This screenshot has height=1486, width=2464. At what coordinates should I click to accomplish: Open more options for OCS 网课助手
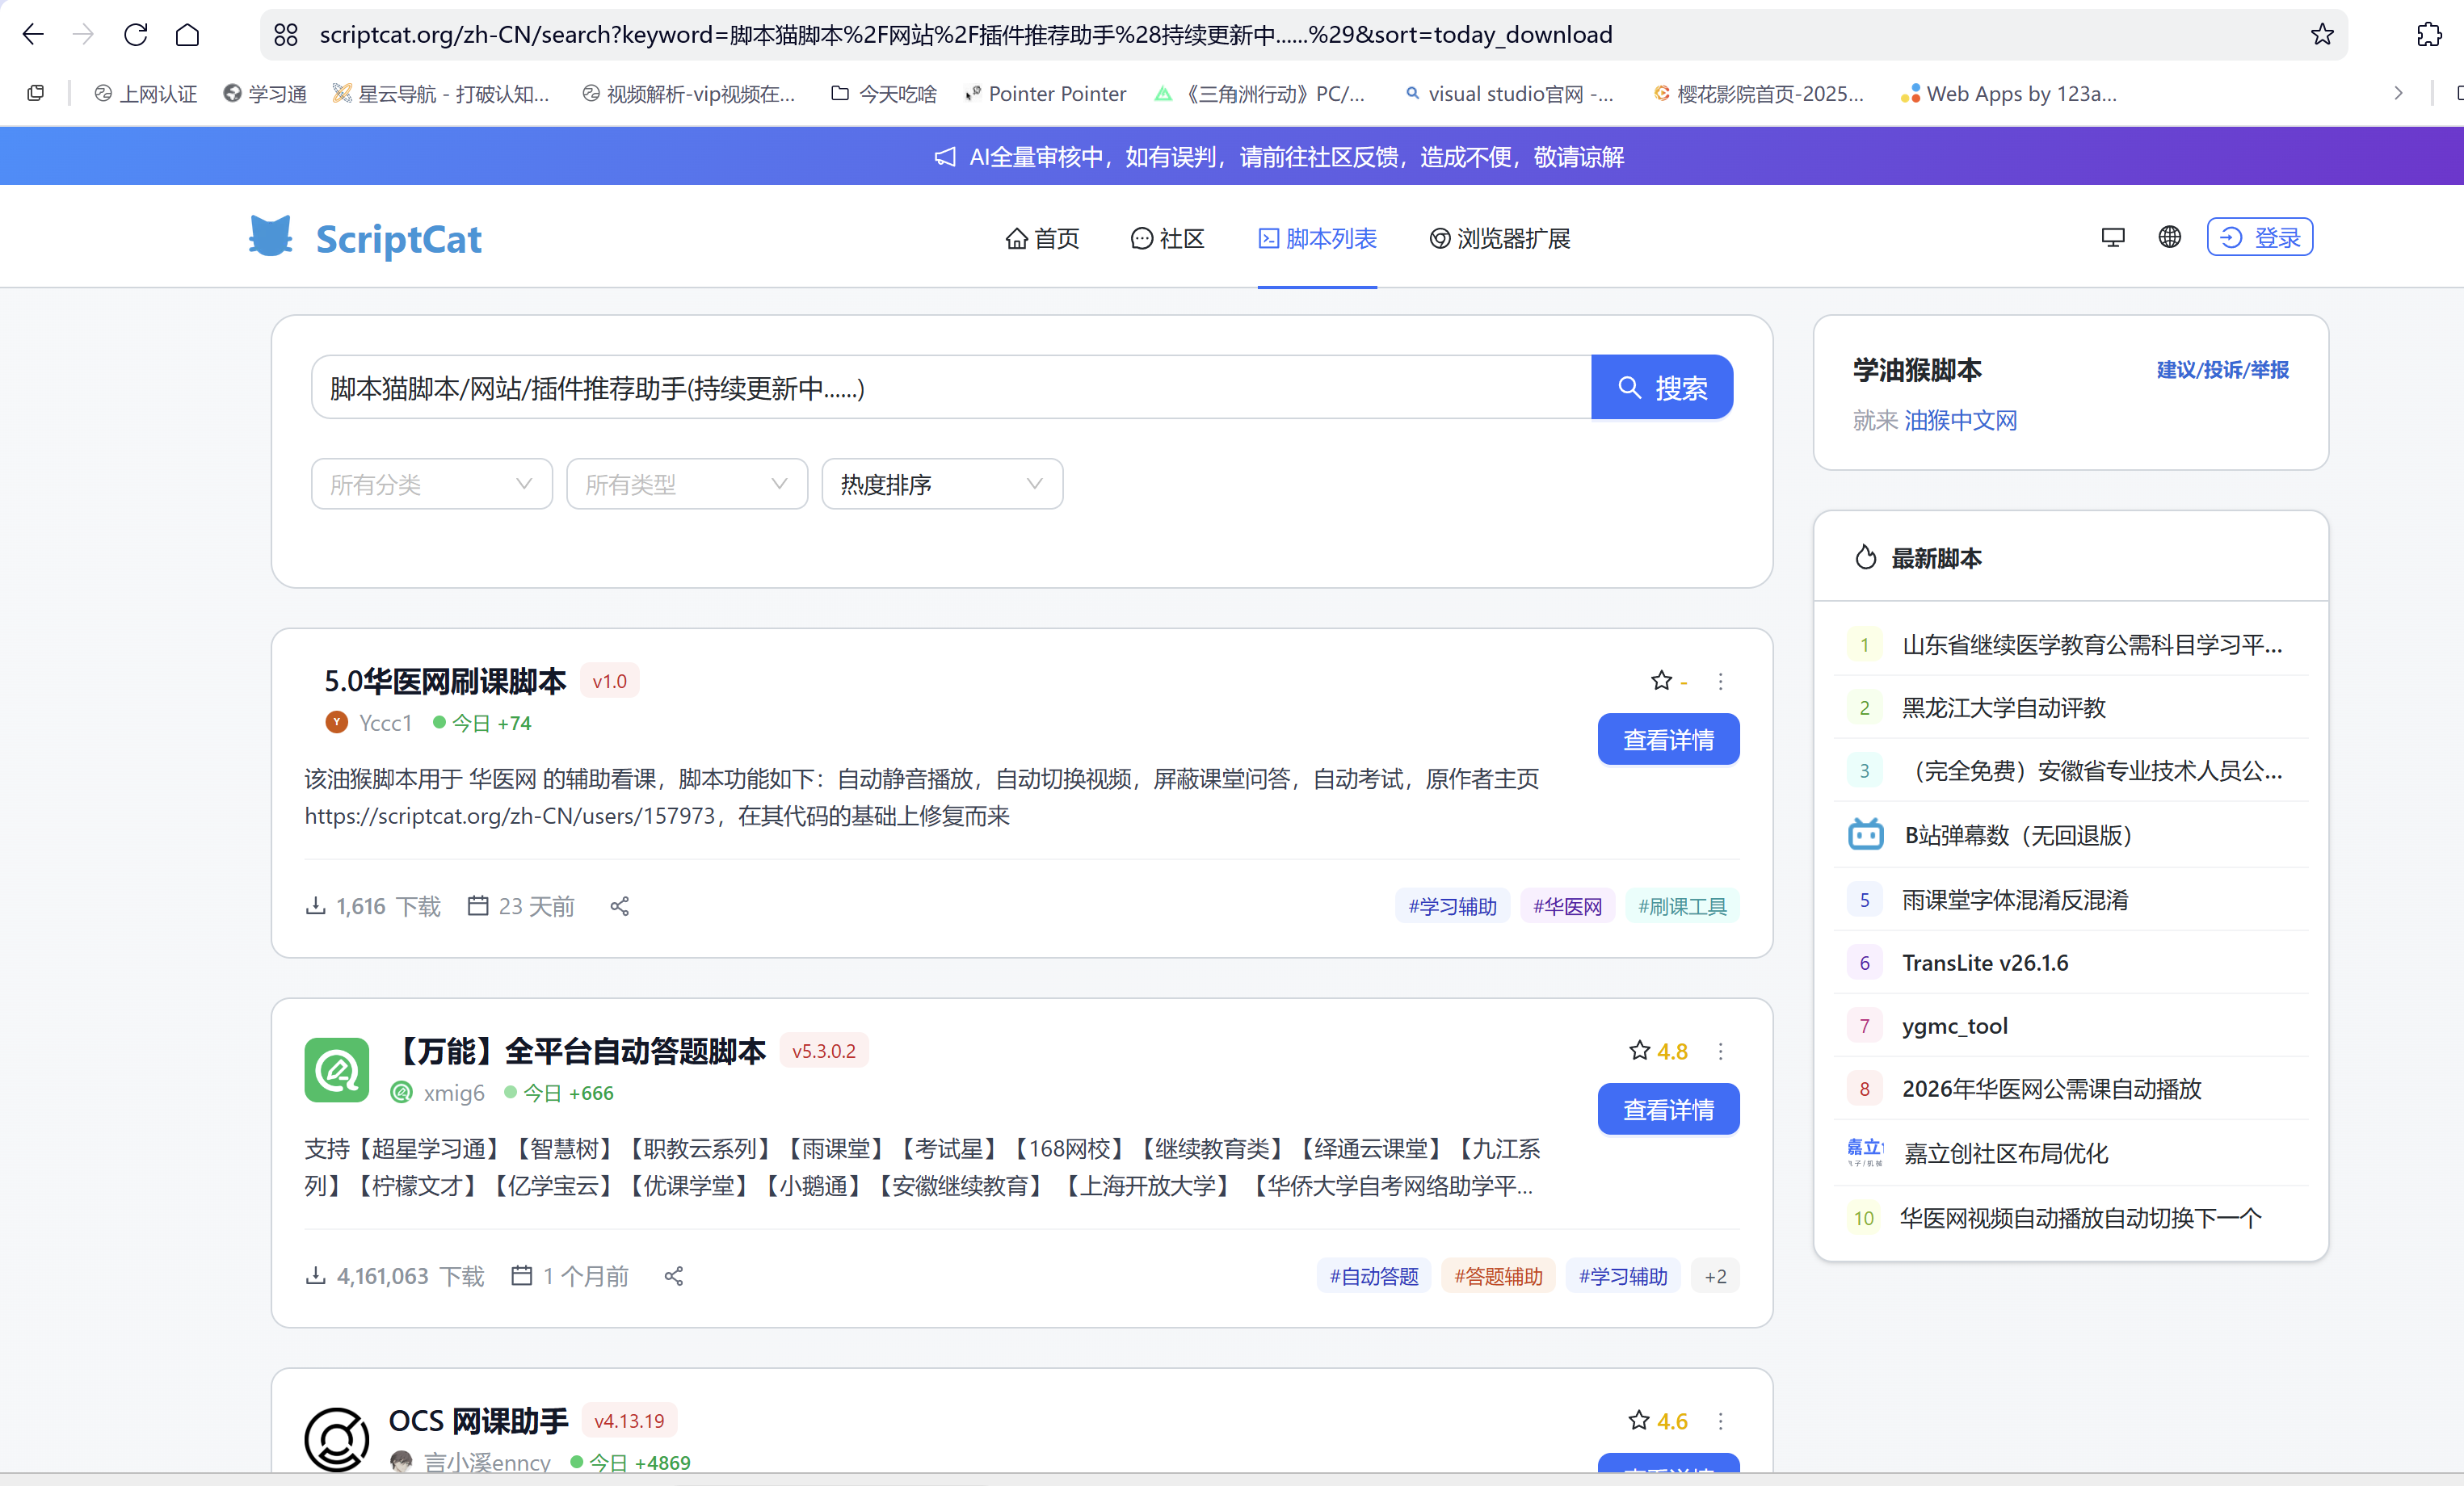[1720, 1421]
